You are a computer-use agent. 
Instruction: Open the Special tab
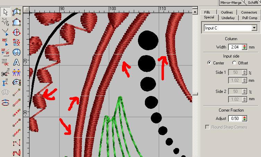(x=209, y=17)
